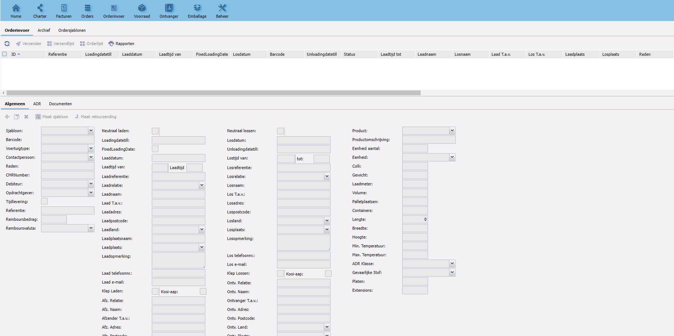Click the scroll left arrow of the grid
674x336 pixels.
(3, 93)
